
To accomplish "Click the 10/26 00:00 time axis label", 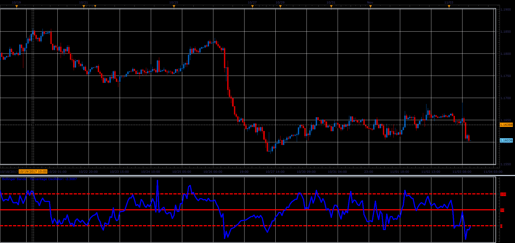I will [213, 172].
